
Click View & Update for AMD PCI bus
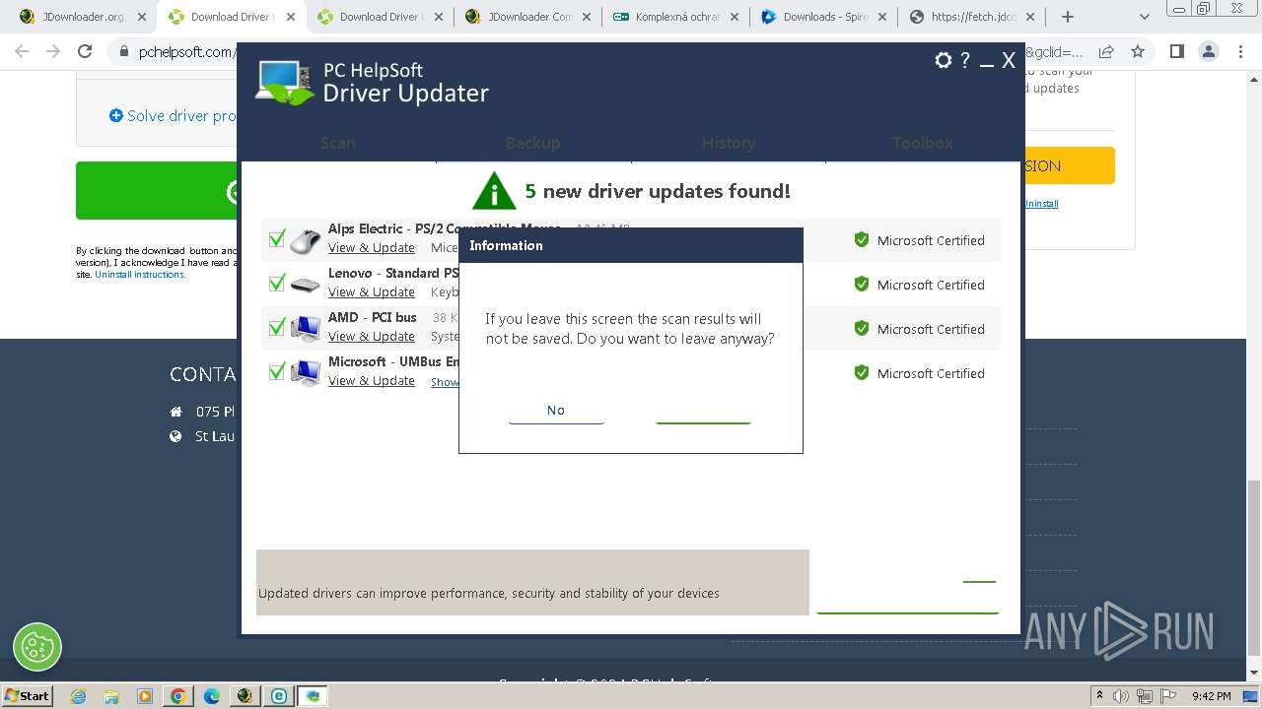(x=372, y=337)
